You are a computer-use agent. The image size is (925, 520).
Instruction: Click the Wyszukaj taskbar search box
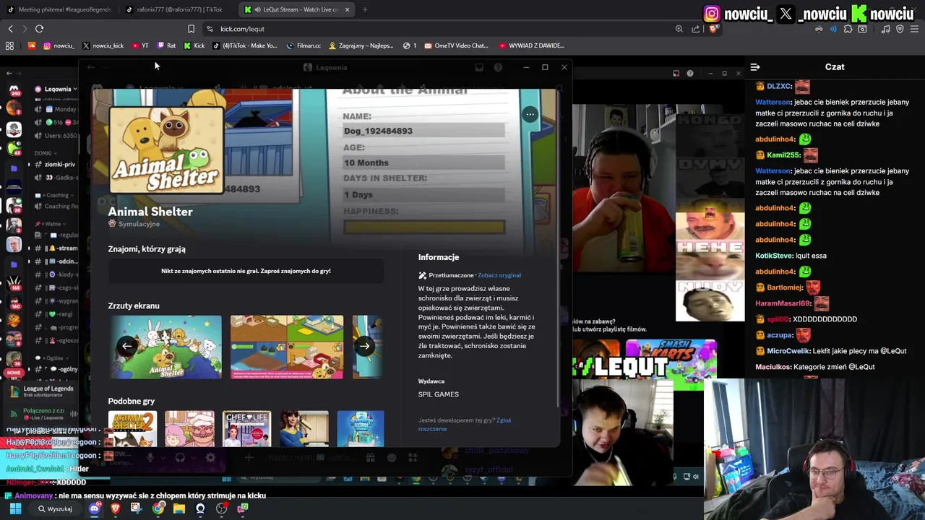click(x=56, y=508)
